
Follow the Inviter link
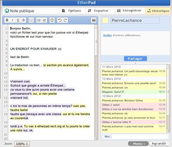pyautogui.click(x=108, y=35)
